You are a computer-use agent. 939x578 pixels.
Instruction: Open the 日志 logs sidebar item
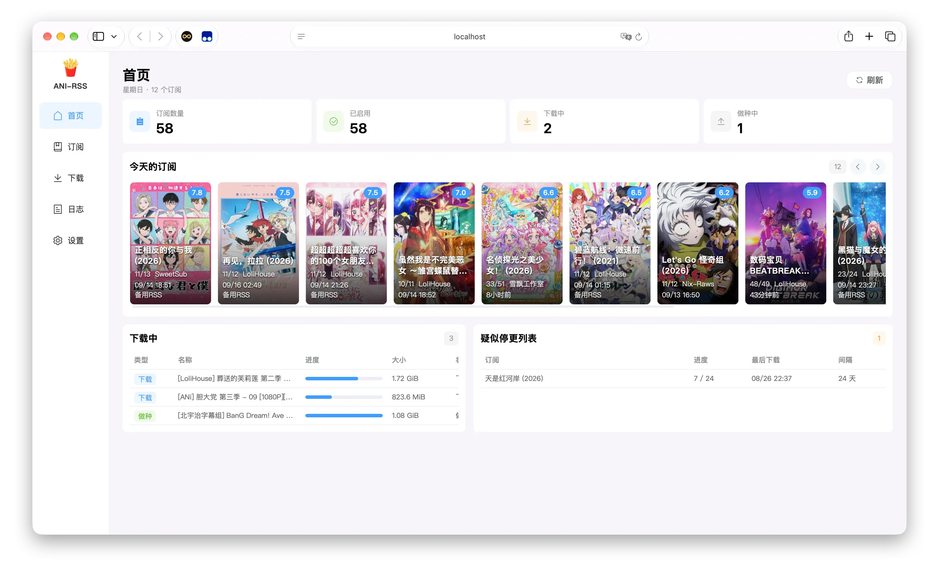point(70,209)
